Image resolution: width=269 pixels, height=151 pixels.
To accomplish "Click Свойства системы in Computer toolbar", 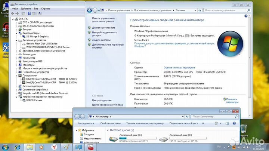I will (x=110, y=123).
